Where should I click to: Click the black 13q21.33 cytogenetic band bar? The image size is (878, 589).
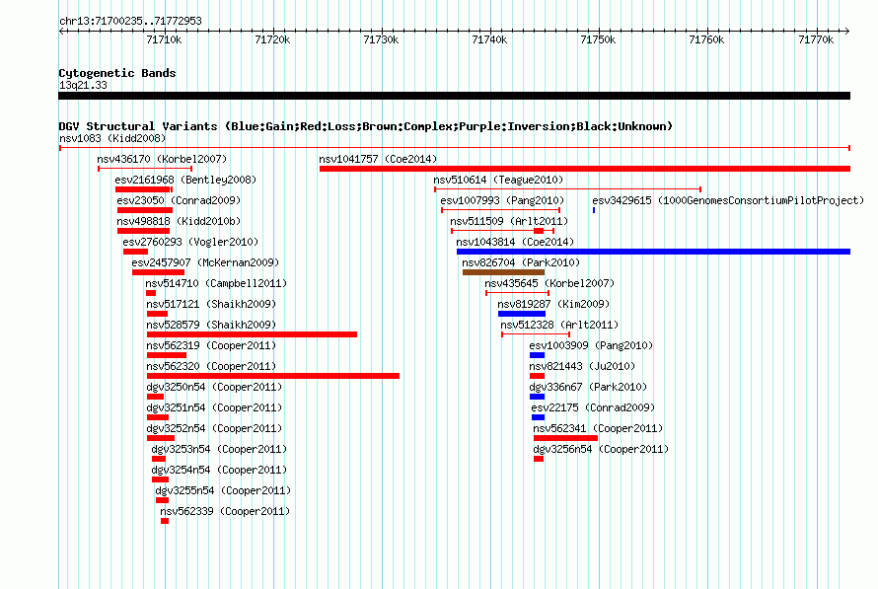454,96
